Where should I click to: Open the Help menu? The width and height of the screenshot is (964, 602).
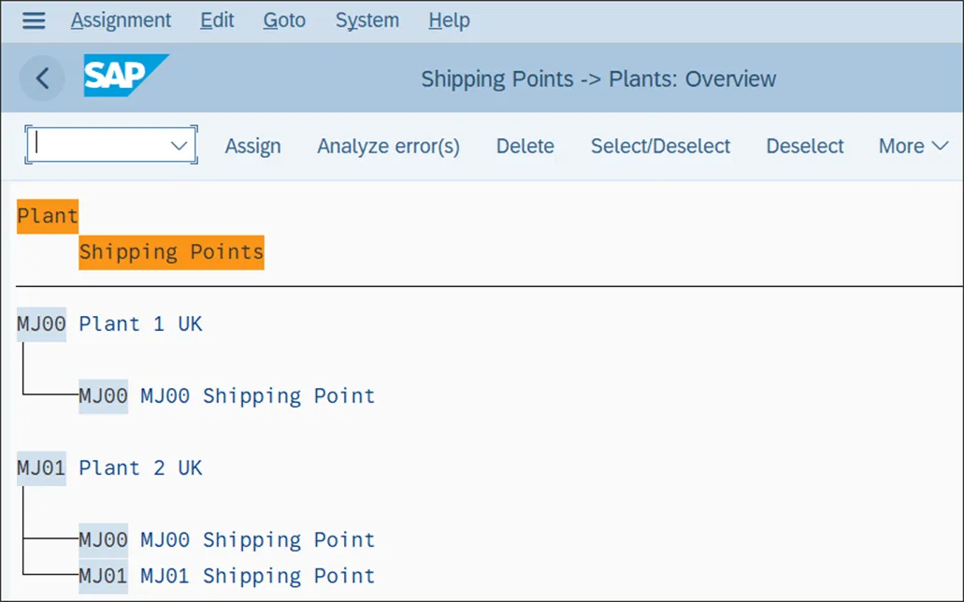[449, 21]
